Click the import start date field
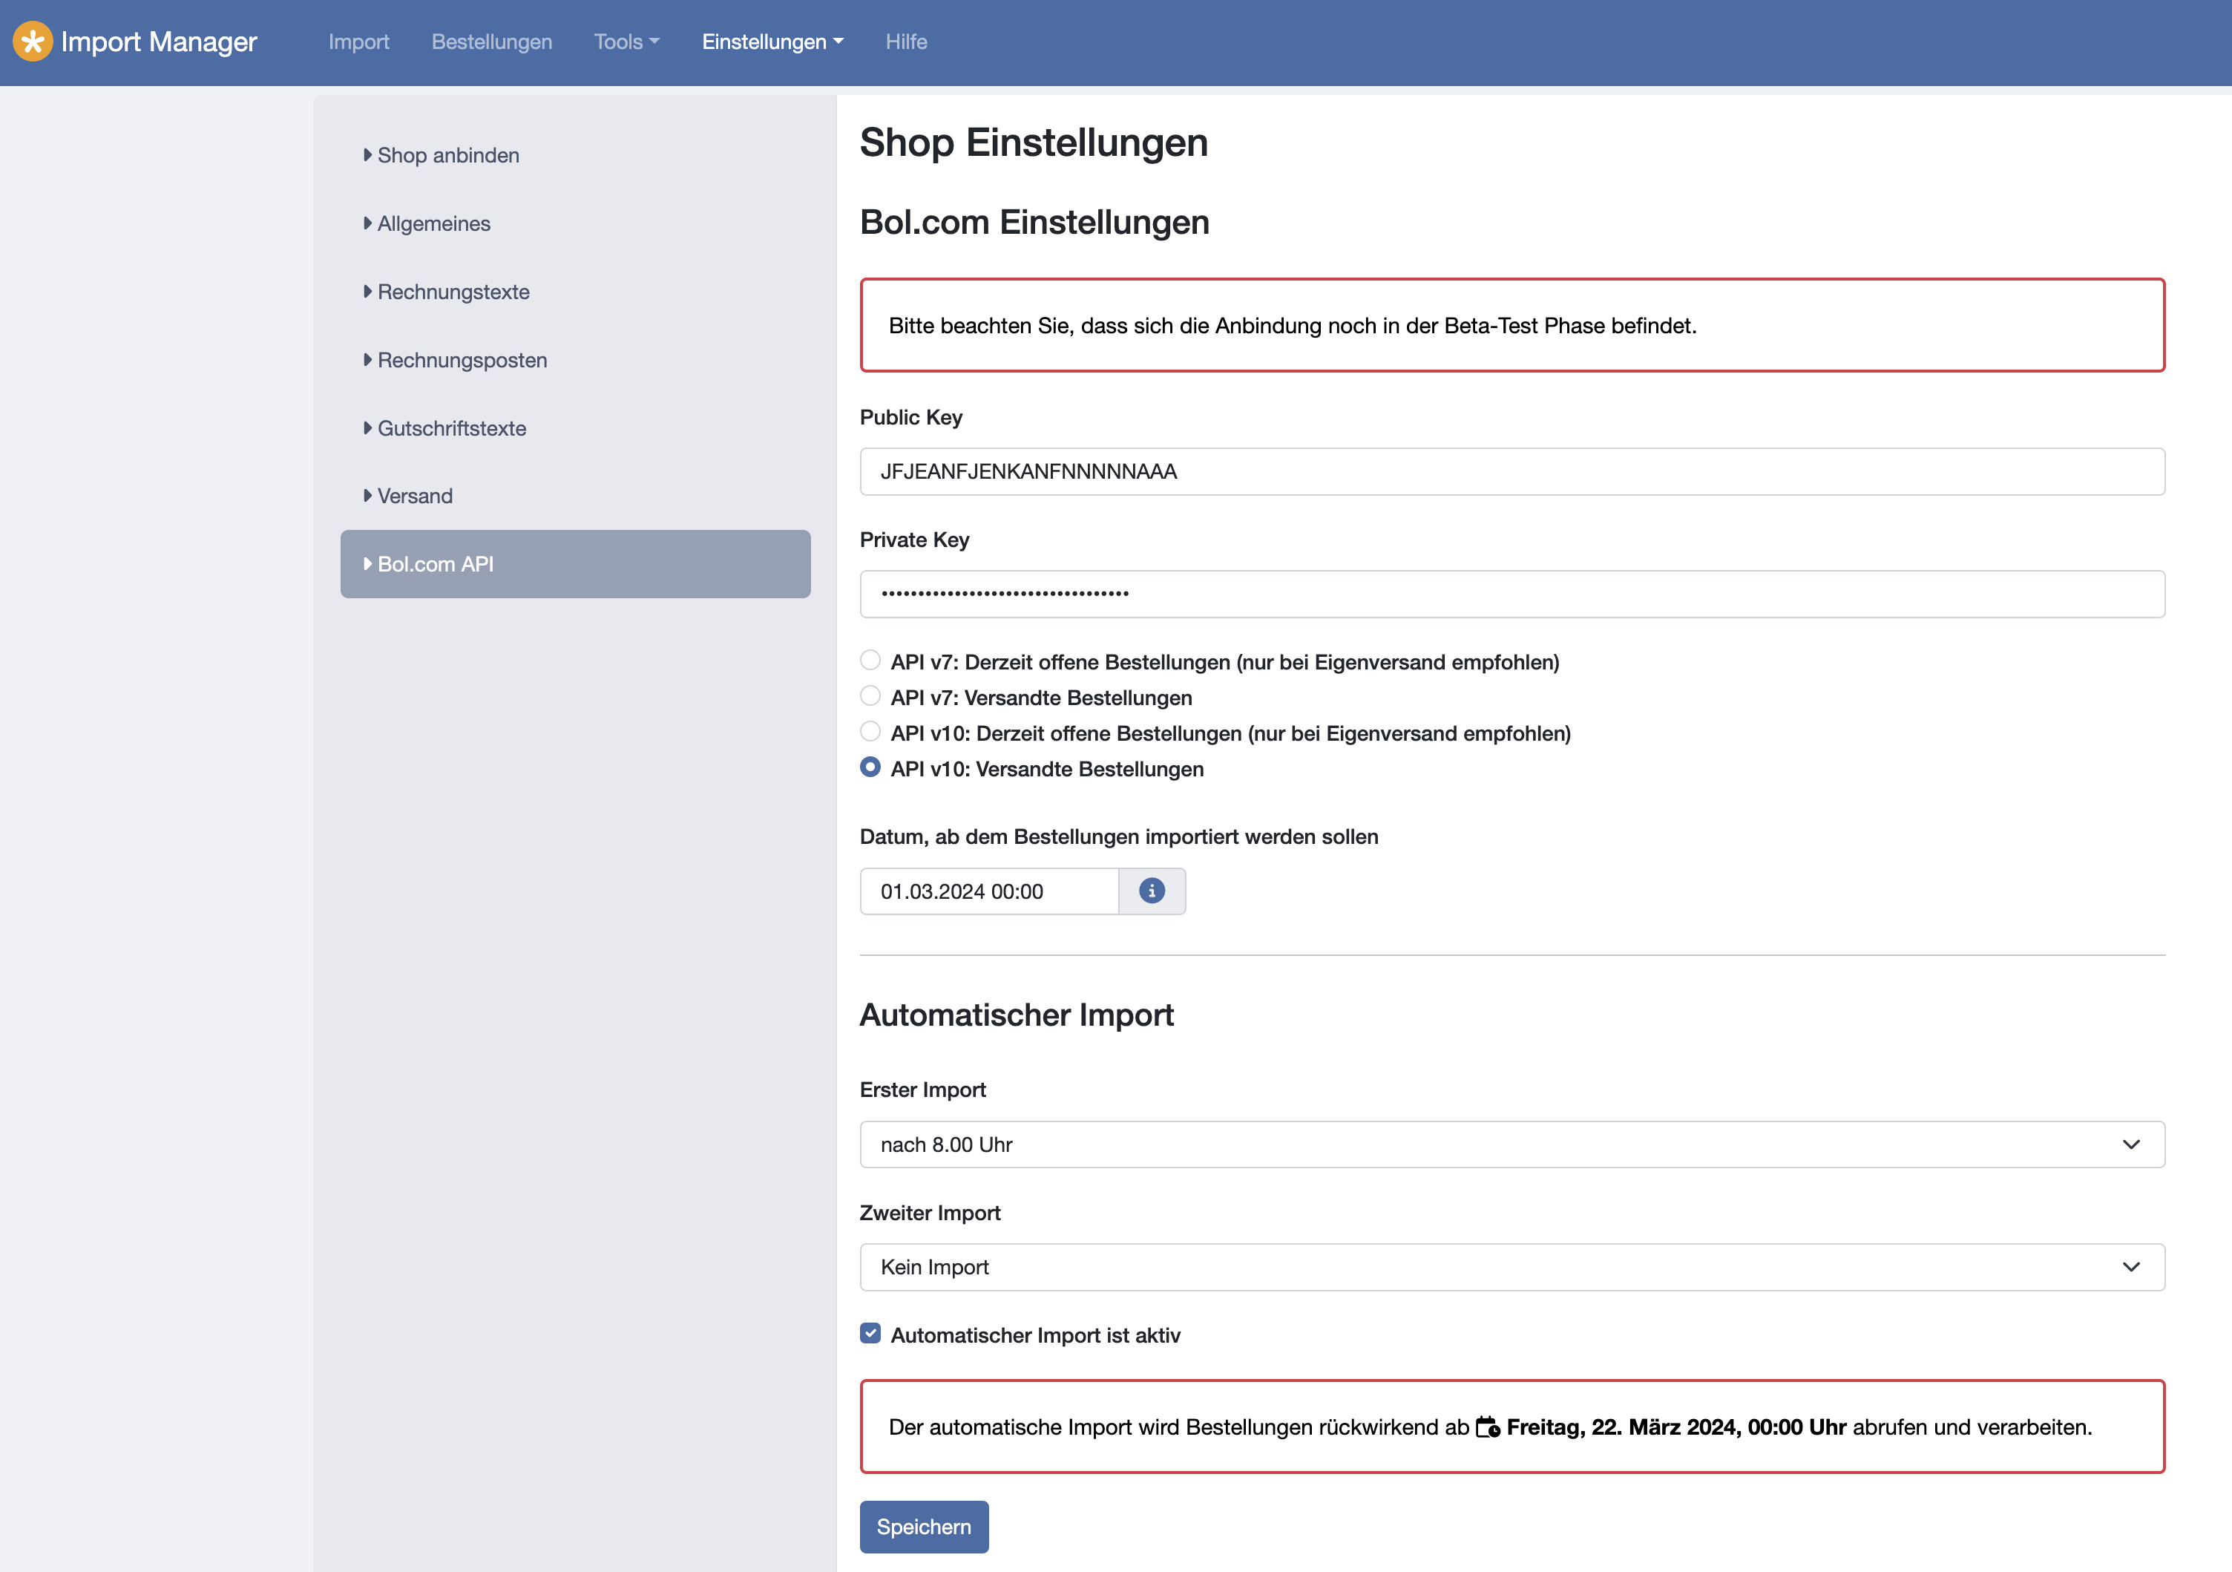The height and width of the screenshot is (1572, 2232). coord(988,891)
